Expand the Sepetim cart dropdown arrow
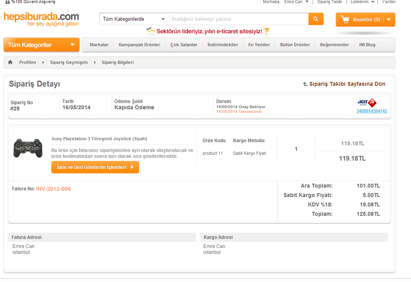The width and height of the screenshot is (411, 282). click(389, 20)
